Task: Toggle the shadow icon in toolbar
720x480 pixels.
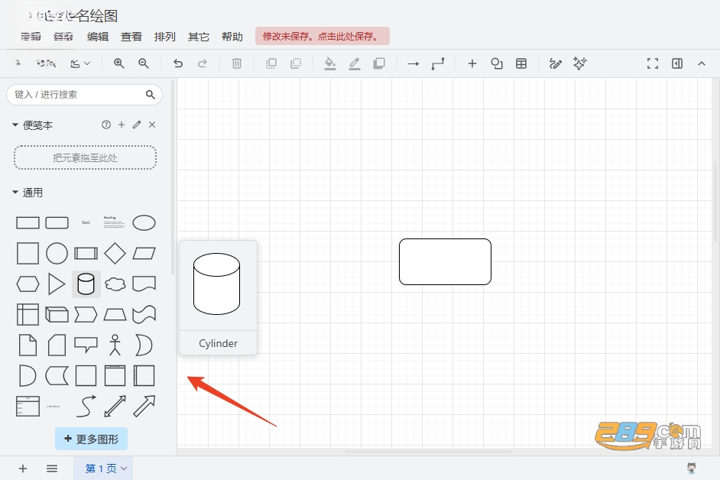Action: pyautogui.click(x=379, y=63)
